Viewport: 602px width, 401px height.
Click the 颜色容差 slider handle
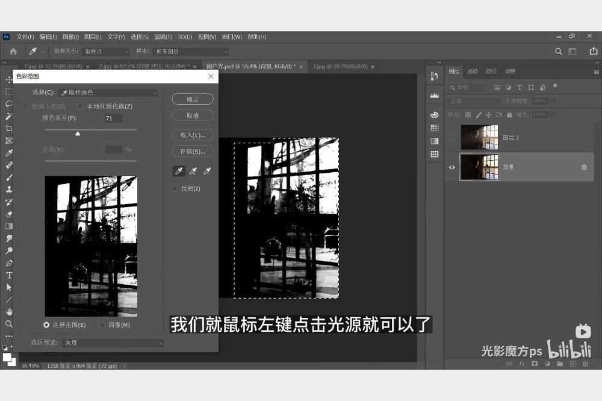[78, 134]
